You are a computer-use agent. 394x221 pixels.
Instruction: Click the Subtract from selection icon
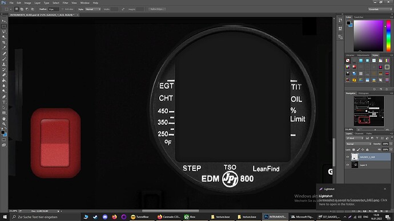pyautogui.click(x=27, y=9)
